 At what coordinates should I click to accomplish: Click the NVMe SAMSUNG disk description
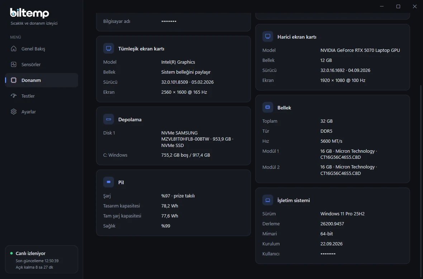click(197, 139)
